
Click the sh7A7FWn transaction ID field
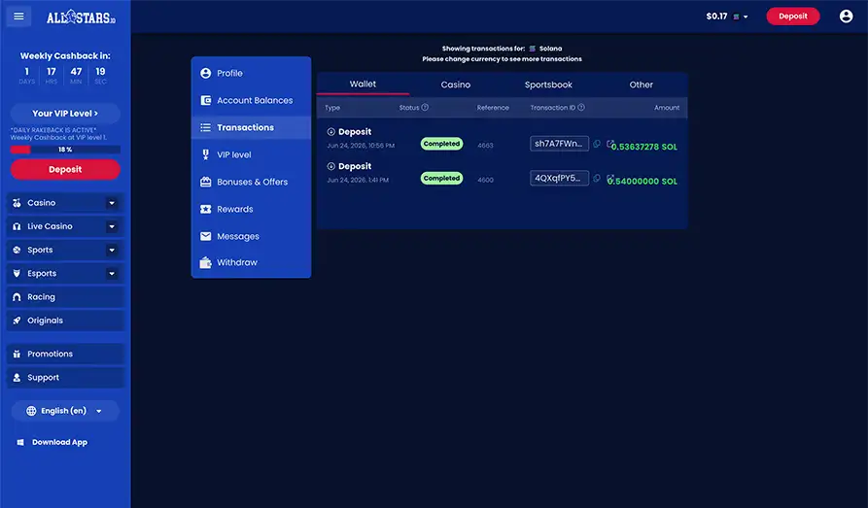[x=559, y=144]
